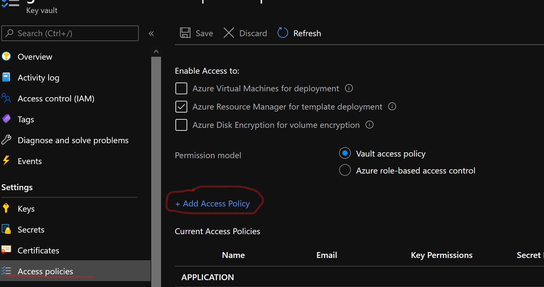The width and height of the screenshot is (544, 287).
Task: Click inside the Search field
Action: point(70,33)
